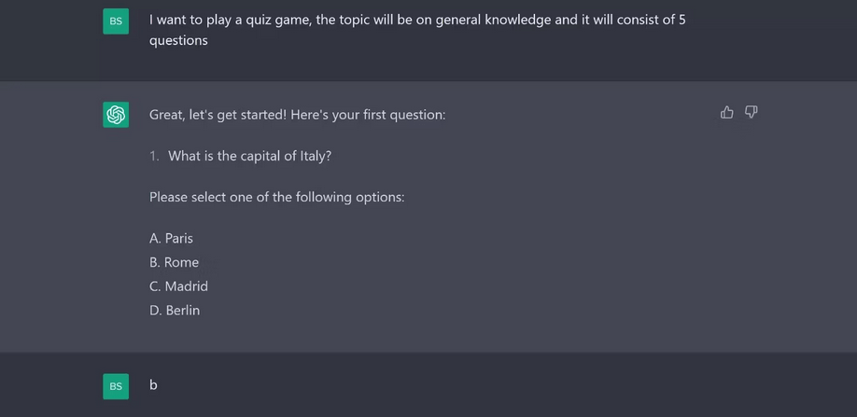Viewport: 857px width, 417px height.
Task: Click the user's reply text 'b'
Action: [153, 384]
